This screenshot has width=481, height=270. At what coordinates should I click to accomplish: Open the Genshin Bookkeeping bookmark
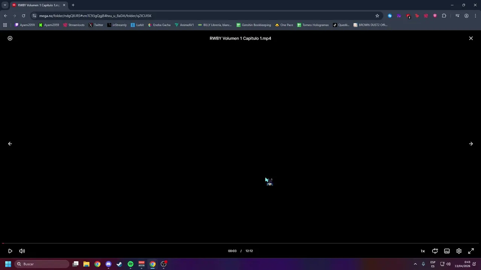254,25
